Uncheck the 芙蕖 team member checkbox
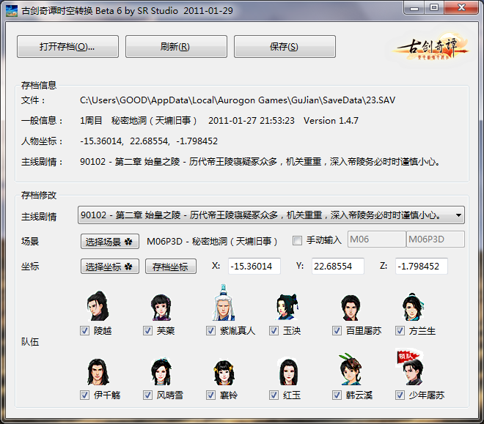This screenshot has width=484, height=424. pos(148,331)
